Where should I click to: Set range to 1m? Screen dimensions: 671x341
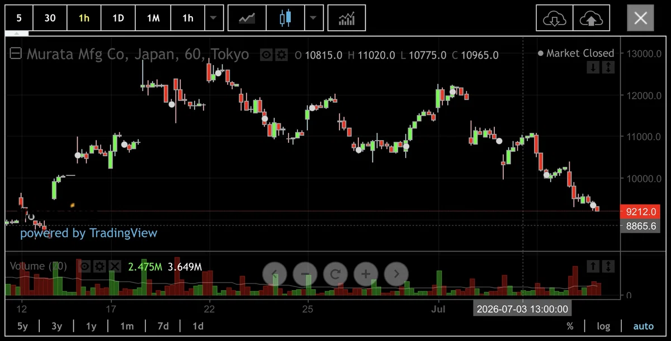pos(127,326)
